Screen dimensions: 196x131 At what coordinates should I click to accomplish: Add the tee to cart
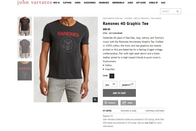(119, 93)
